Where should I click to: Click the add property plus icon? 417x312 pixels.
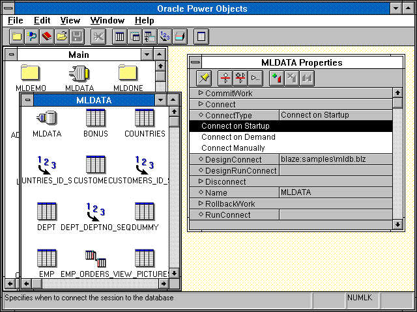coord(276,78)
